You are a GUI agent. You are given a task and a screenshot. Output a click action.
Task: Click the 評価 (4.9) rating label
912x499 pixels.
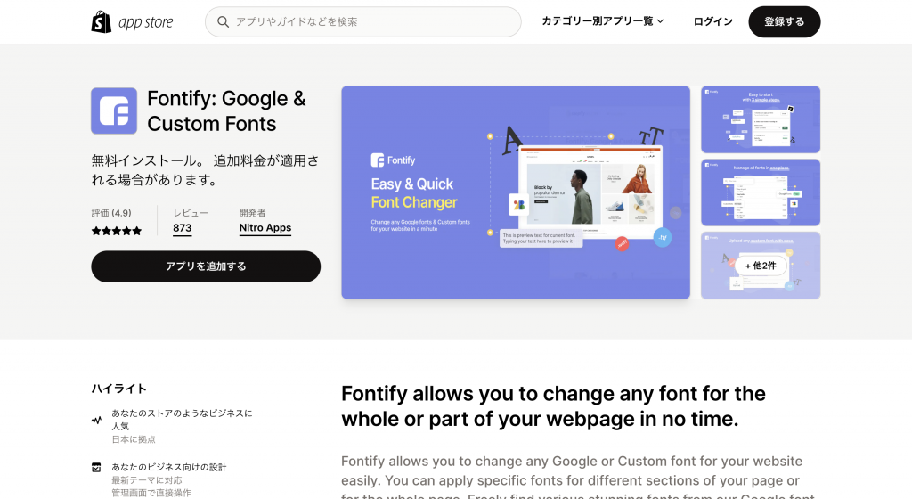click(111, 213)
